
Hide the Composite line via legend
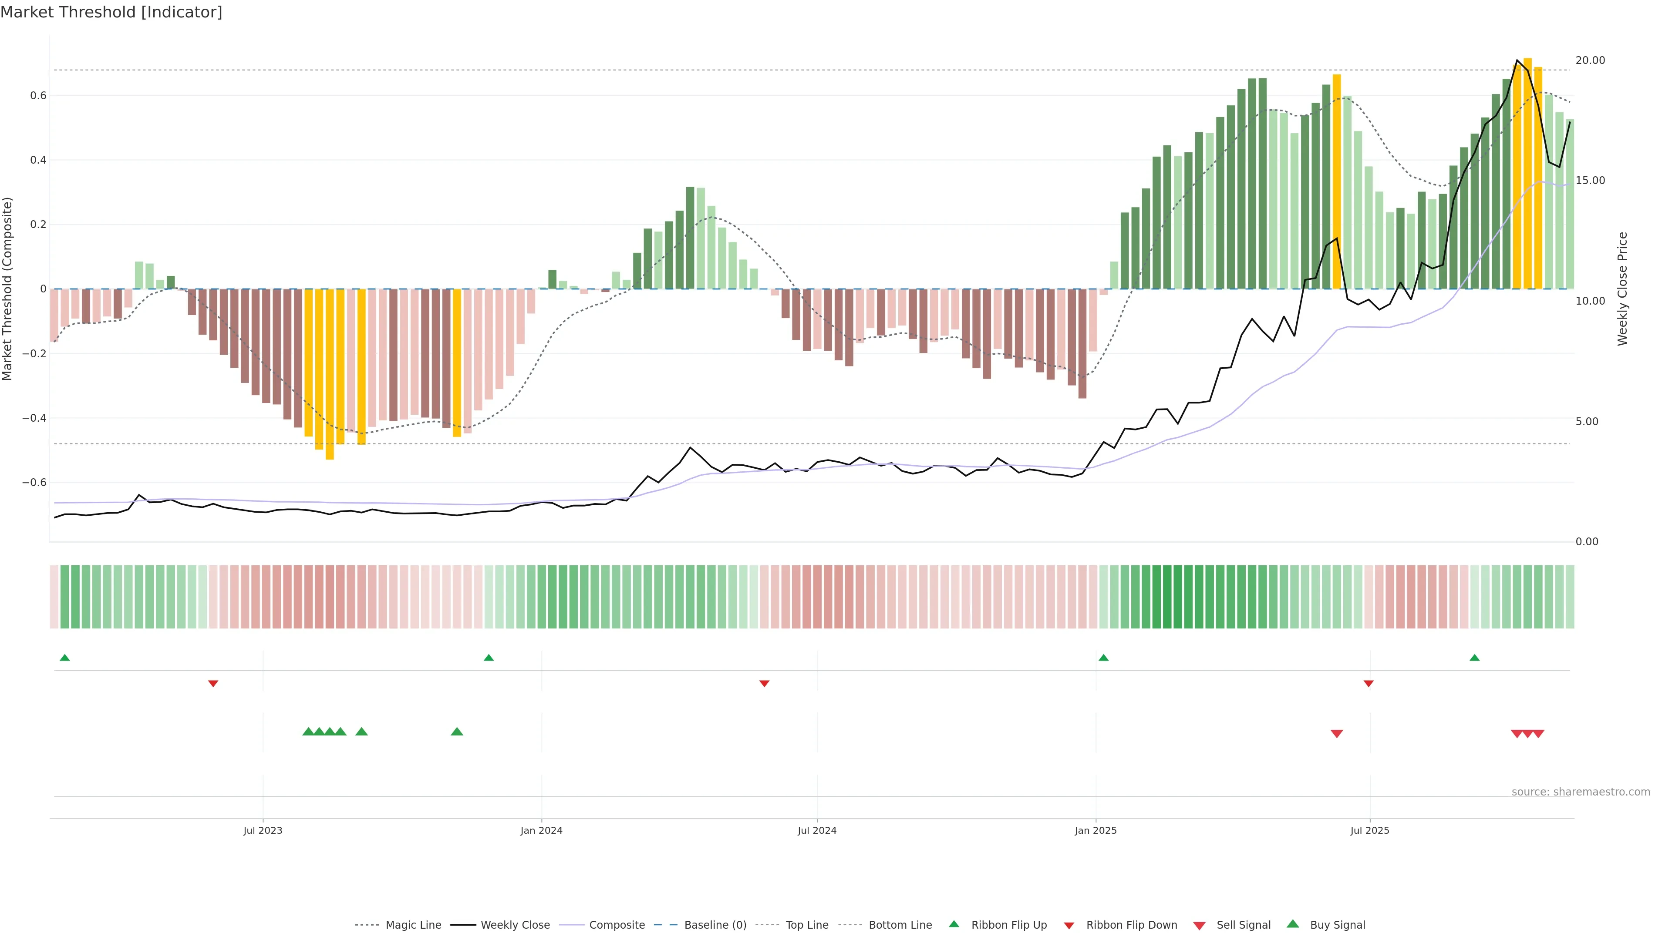(x=617, y=925)
